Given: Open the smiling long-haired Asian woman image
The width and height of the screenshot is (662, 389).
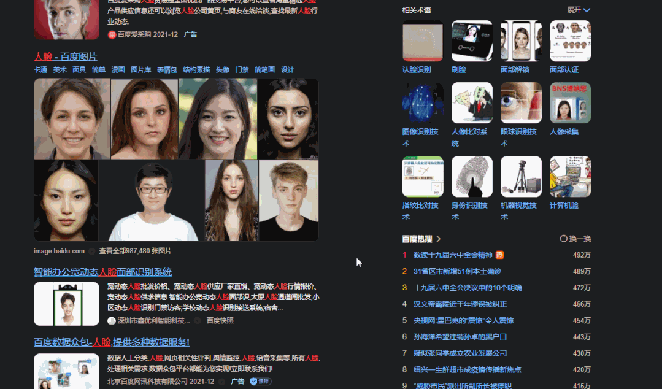Looking at the screenshot, I should pos(218,118).
